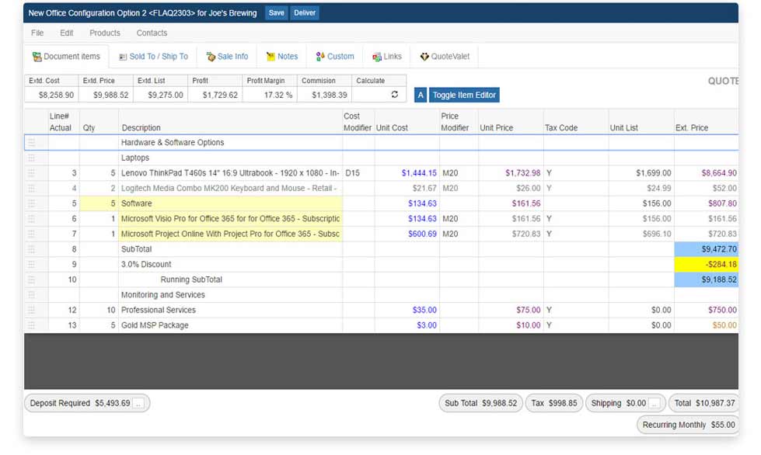Switch to the Sold To / Ship To tab

coord(153,57)
